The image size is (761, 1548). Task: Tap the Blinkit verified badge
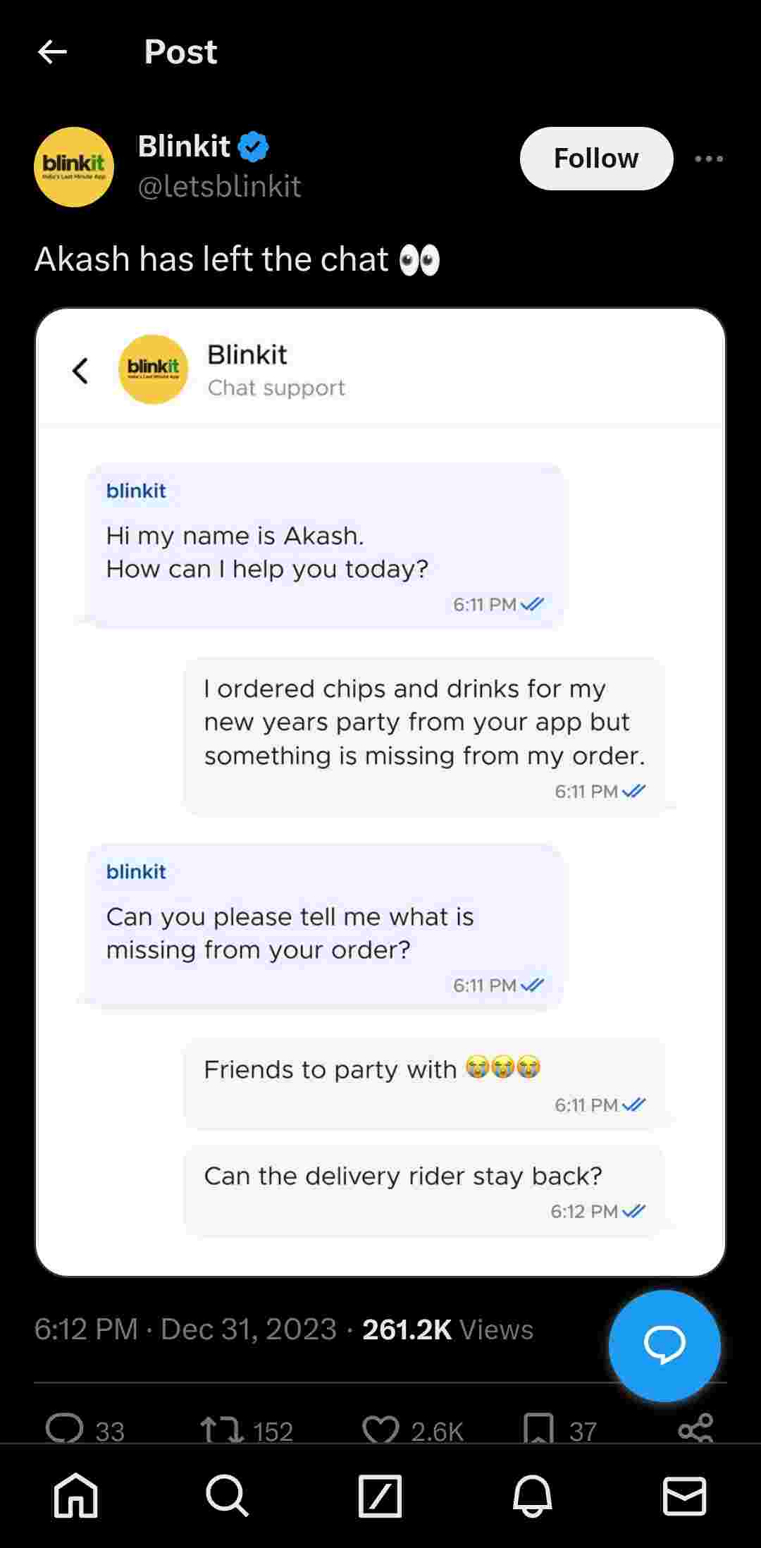pyautogui.click(x=253, y=147)
